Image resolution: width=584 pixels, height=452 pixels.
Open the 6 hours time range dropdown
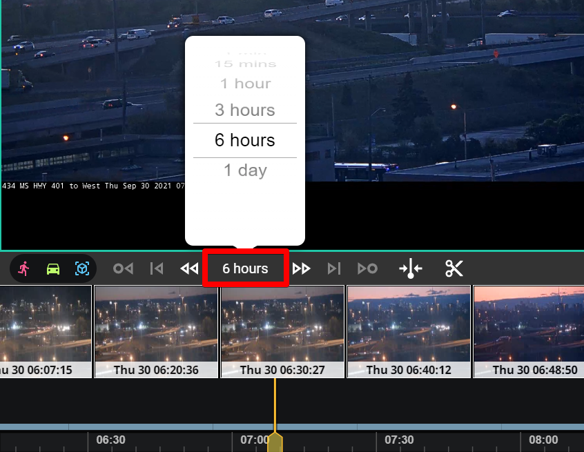pos(245,268)
